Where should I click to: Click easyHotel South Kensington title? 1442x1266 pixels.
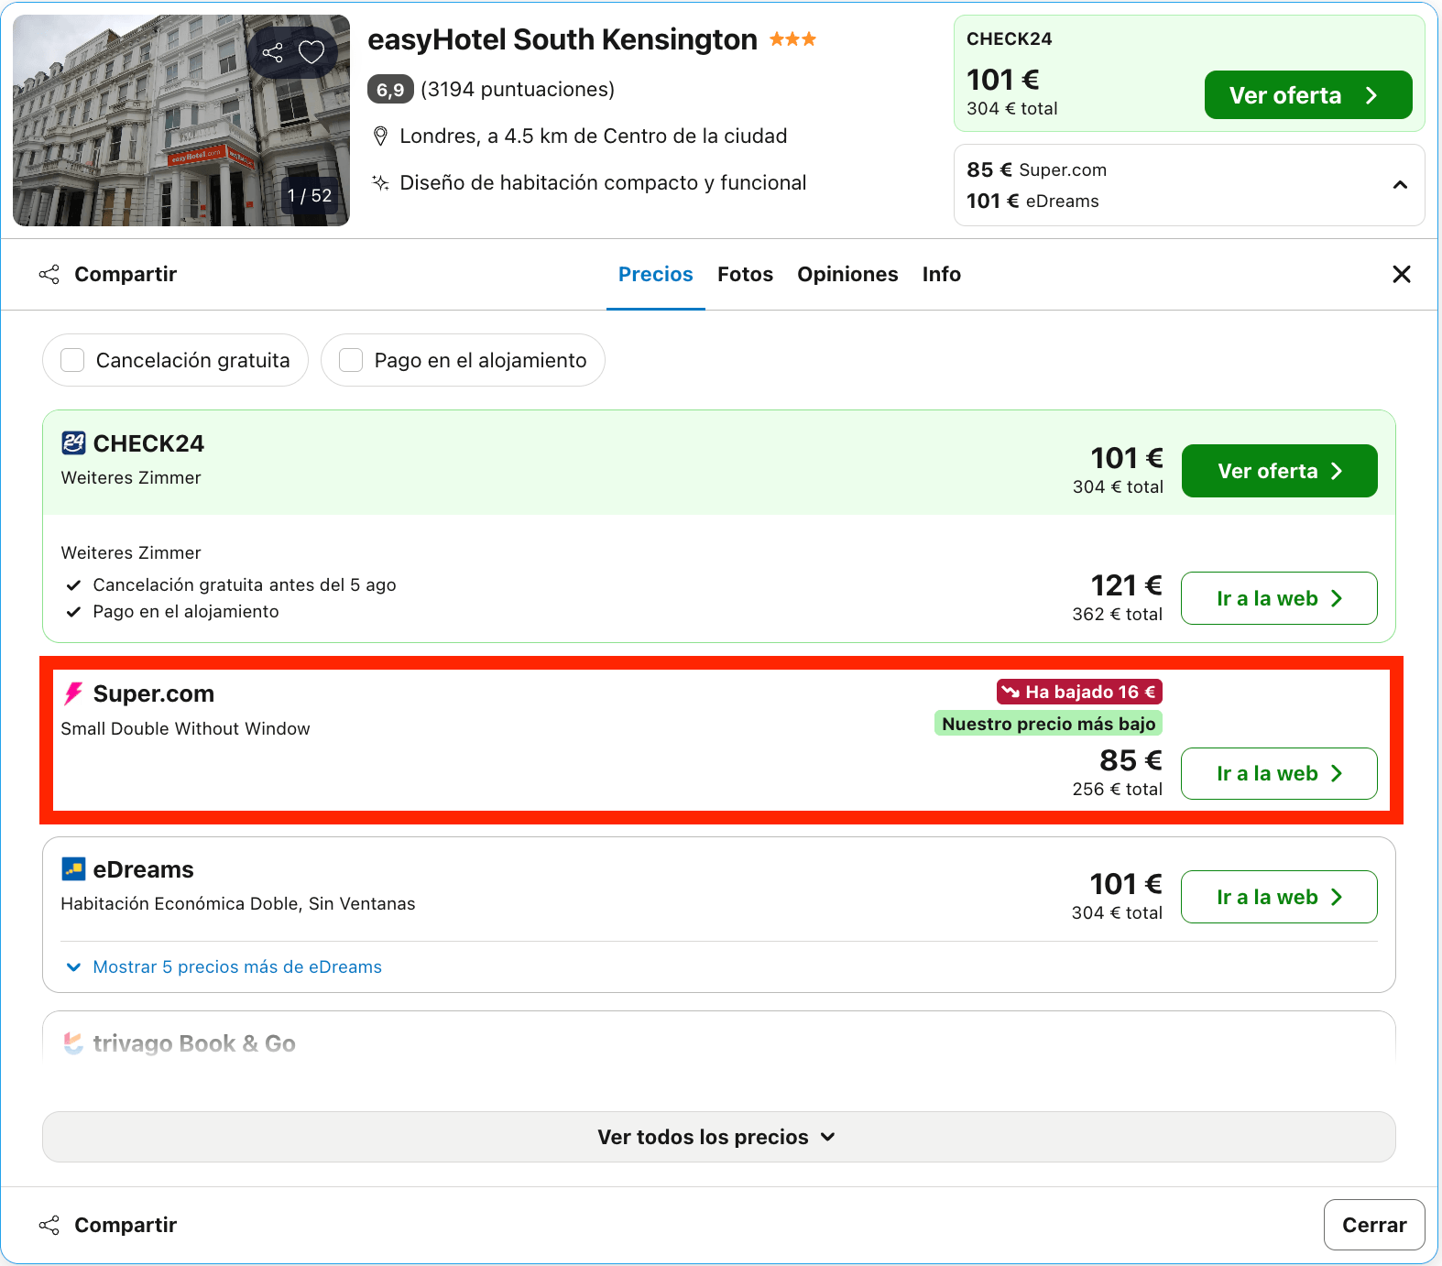point(563,39)
